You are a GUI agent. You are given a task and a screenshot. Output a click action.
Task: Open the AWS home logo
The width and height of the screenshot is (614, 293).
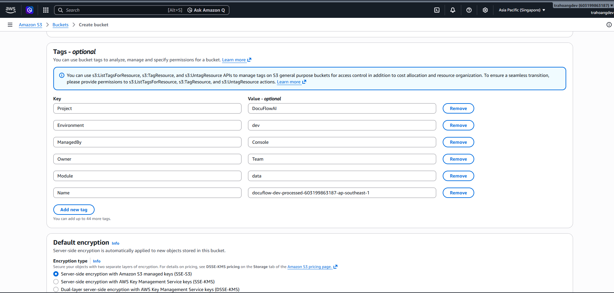click(x=11, y=10)
